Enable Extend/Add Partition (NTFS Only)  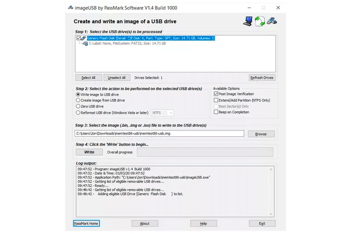[x=216, y=100]
